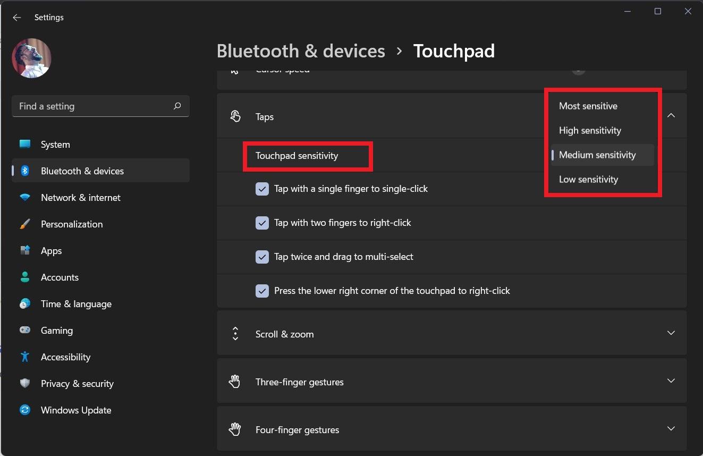Viewport: 703px width, 456px height.
Task: Click the Windows Update sync icon
Action: 25,410
